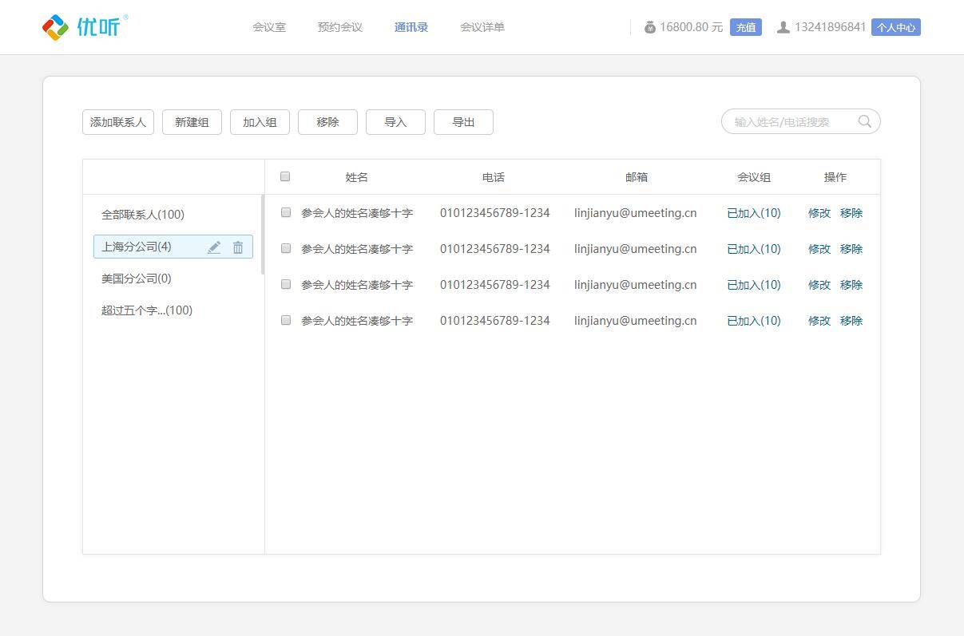Tick the last contact row checkbox
This screenshot has width=964, height=636.
[285, 320]
